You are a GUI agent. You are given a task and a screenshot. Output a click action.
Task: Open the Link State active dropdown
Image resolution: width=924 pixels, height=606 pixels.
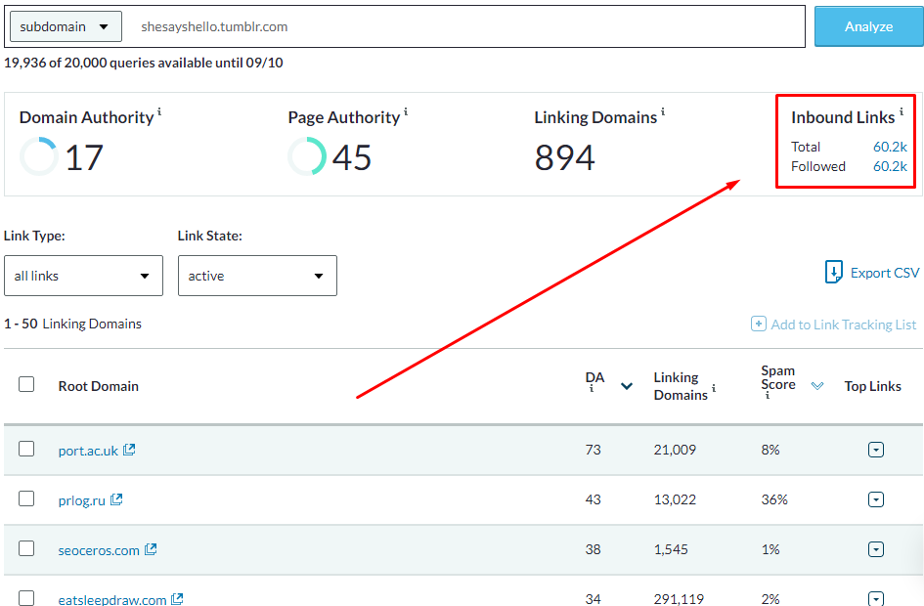point(257,276)
